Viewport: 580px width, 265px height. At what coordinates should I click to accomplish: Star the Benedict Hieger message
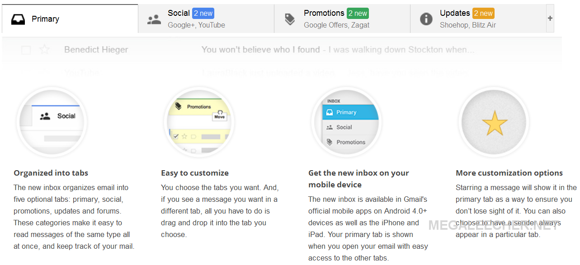(44, 50)
